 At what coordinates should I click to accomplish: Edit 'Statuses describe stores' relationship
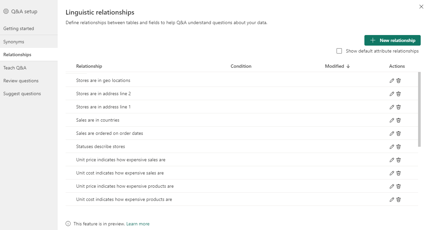[x=392, y=147]
